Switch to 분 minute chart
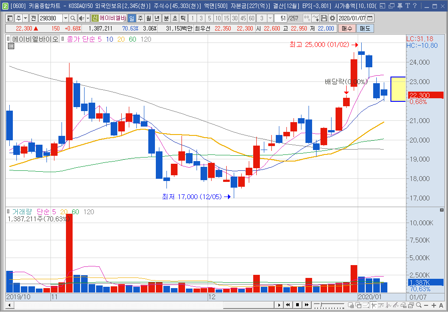448x312 pixels. (x=166, y=19)
